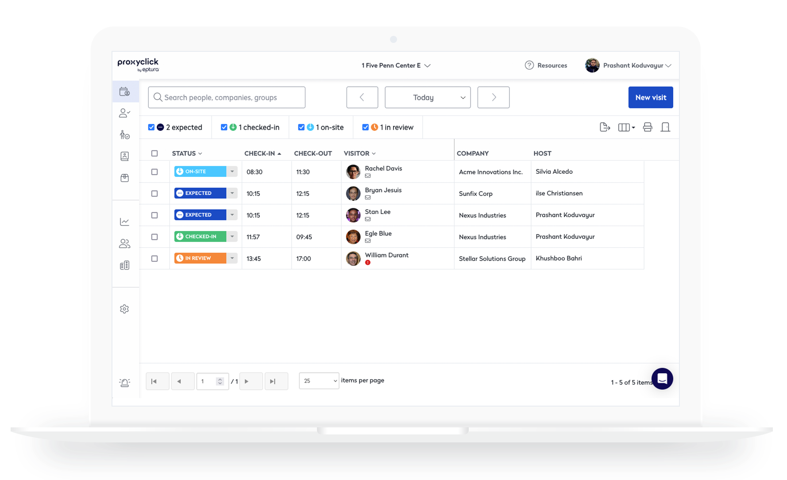Select the checkbox on Rachel Davis's row
The width and height of the screenshot is (787, 480).
(x=154, y=172)
